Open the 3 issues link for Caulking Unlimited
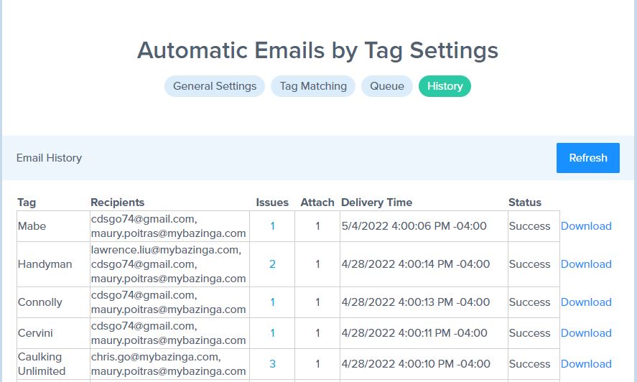Viewport: 637px width, 382px height. click(272, 364)
